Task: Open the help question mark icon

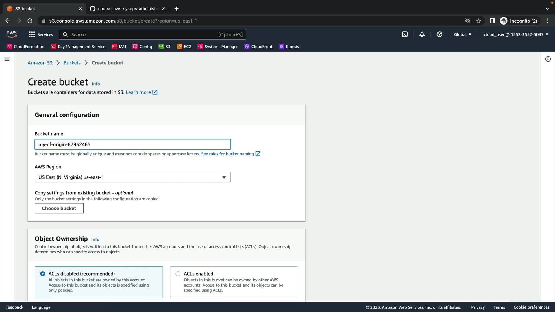Action: pyautogui.click(x=439, y=34)
